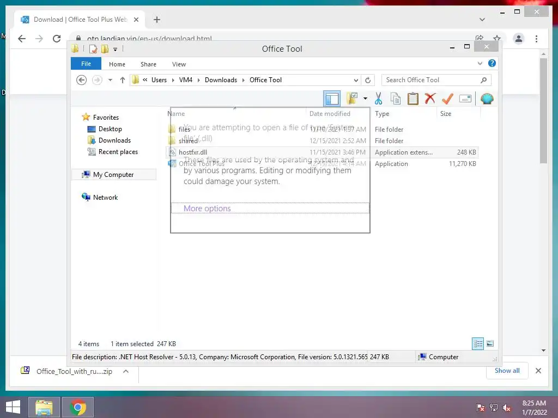
Task: Go back in the Chrome browser
Action: [x=22, y=39]
